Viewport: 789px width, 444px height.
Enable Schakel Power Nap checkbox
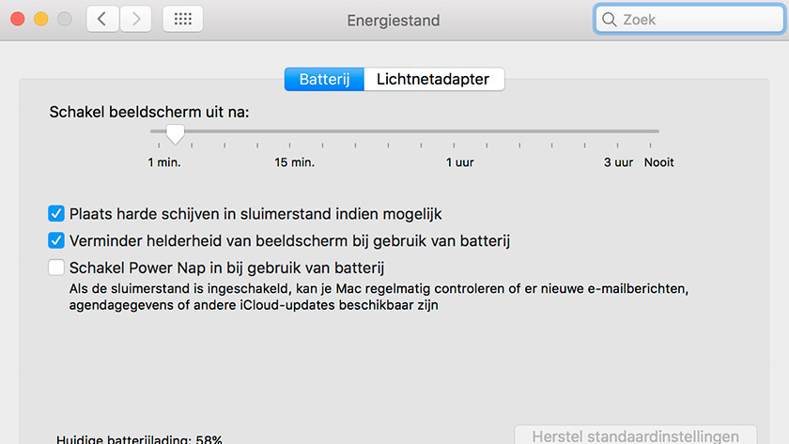coord(56,268)
